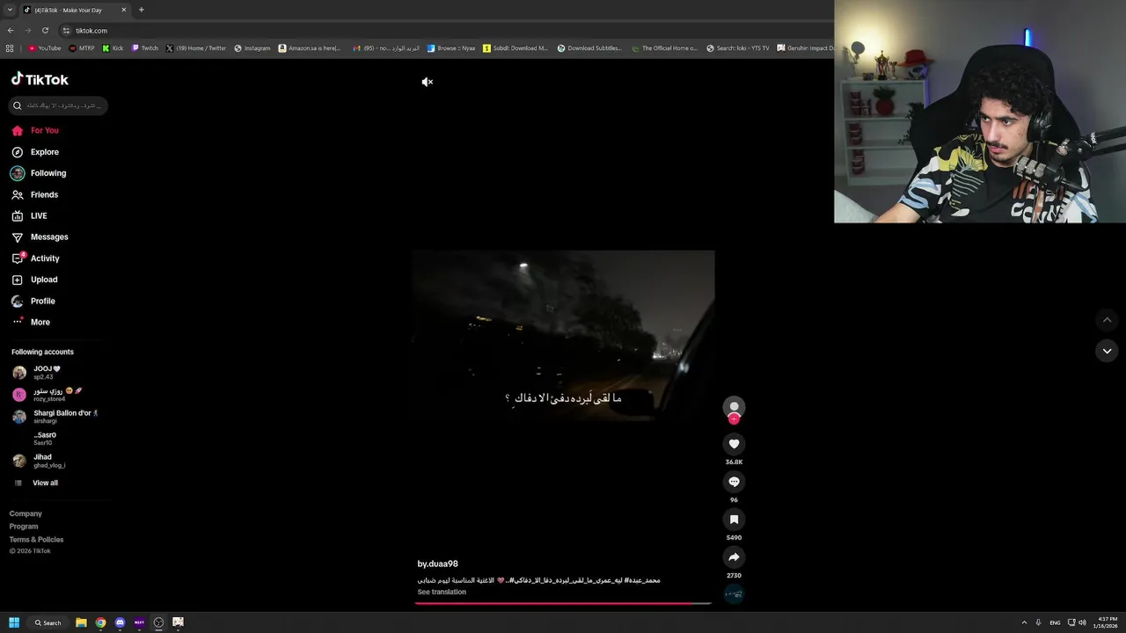1126x633 pixels.
Task: Open the video comments
Action: pyautogui.click(x=734, y=482)
